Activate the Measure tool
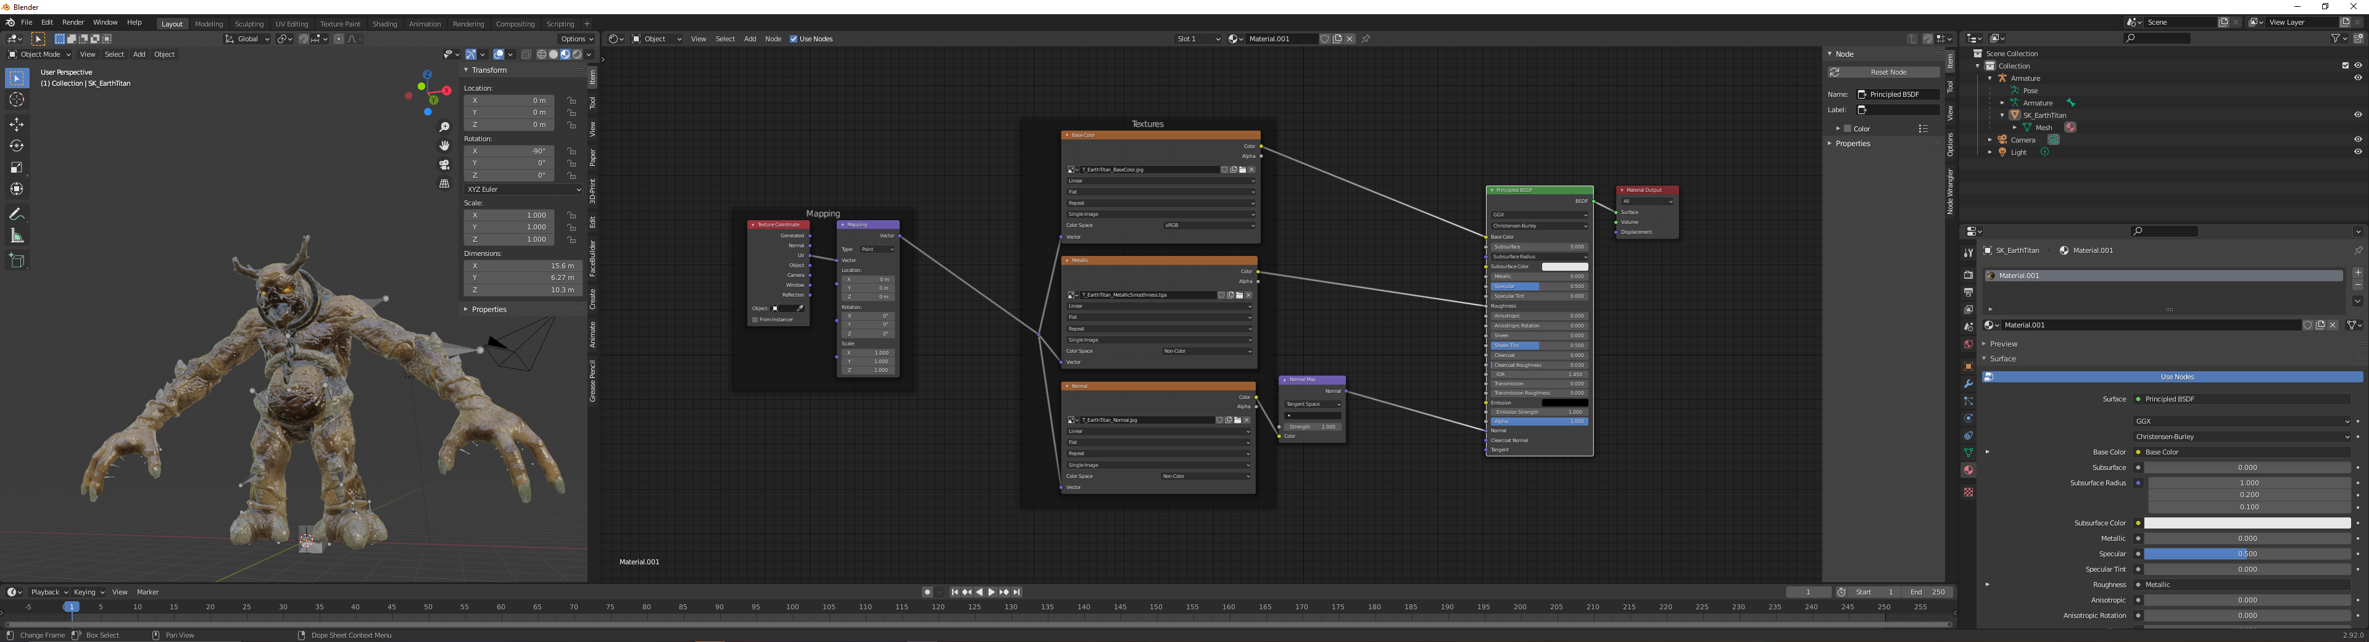Viewport: 2369px width, 642px height. coord(17,235)
